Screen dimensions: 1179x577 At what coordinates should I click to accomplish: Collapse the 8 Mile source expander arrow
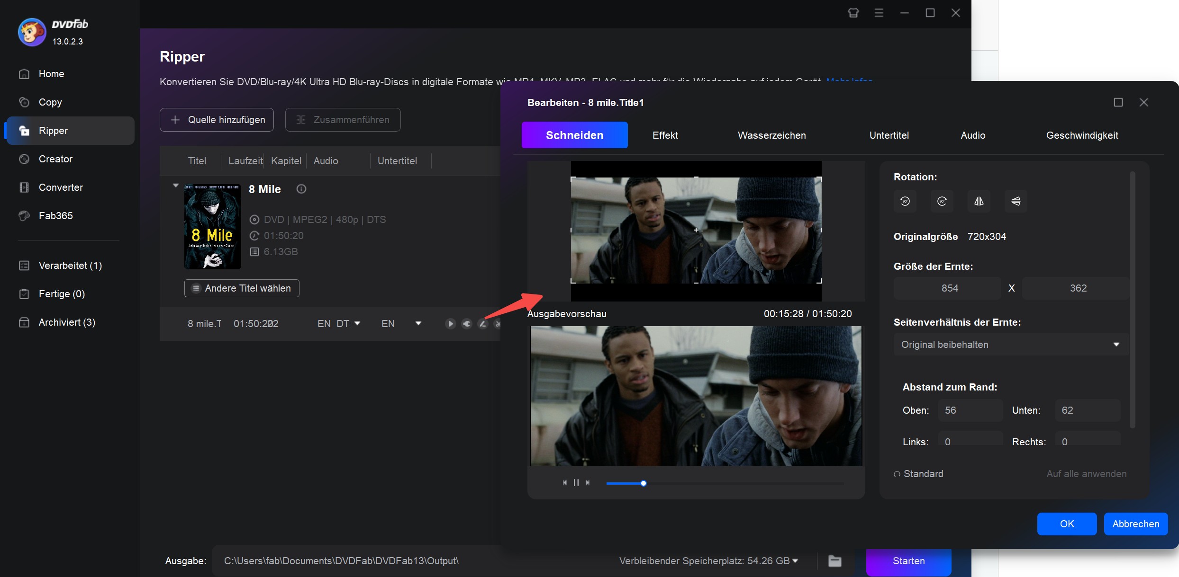point(176,186)
